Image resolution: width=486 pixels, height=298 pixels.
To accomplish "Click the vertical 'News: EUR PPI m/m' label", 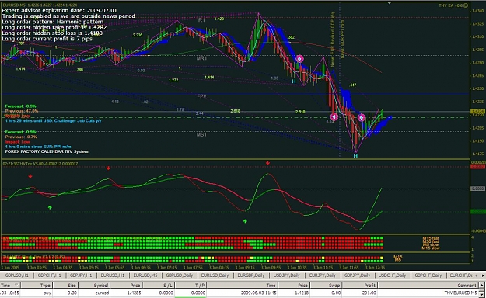I will tap(342, 40).
